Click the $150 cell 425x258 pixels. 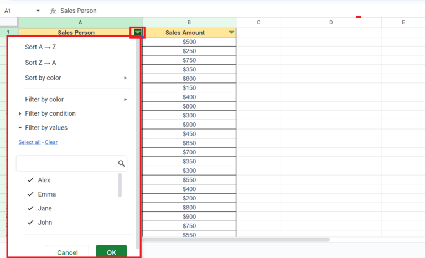tap(189, 88)
